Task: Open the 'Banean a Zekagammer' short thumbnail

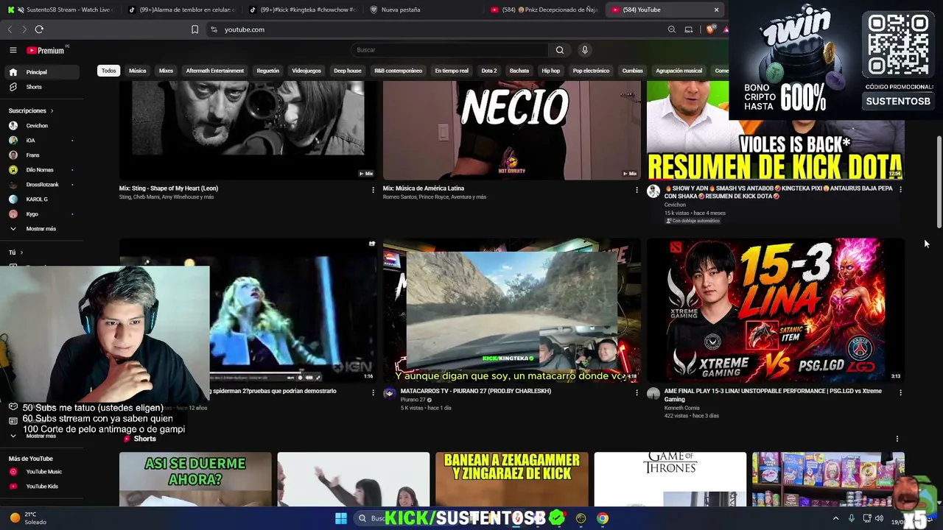Action: [x=512, y=479]
